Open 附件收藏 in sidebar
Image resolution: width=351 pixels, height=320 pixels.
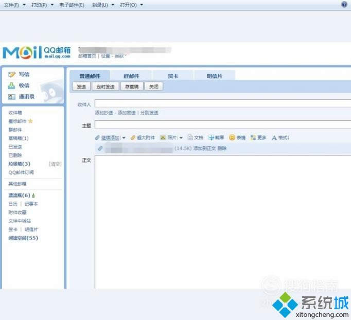17,212
